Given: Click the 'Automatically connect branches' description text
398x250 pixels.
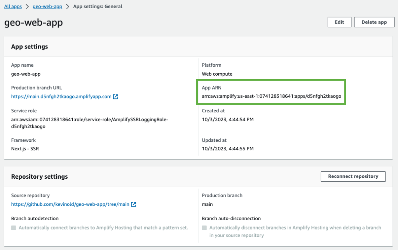Looking at the screenshot, I should point(103,228).
